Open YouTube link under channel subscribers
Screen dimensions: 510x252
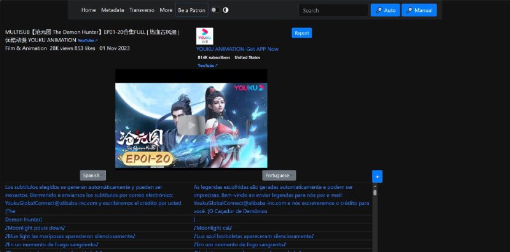208,66
